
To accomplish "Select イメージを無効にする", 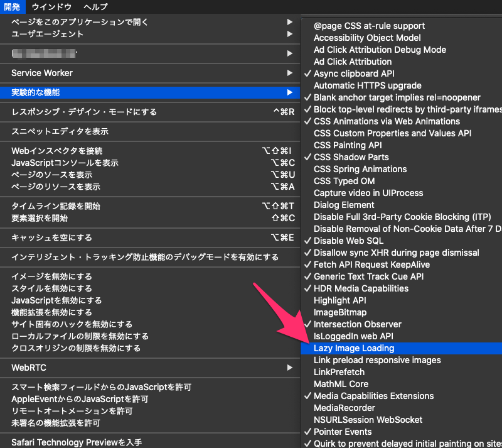I will tap(150, 276).
